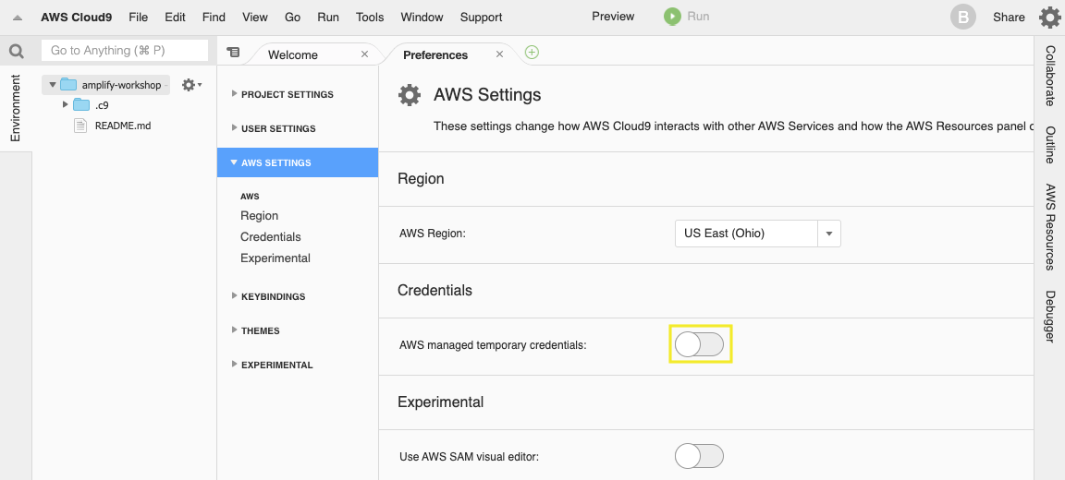Select README.md in file tree
The width and height of the screenshot is (1065, 480).
[x=124, y=126]
